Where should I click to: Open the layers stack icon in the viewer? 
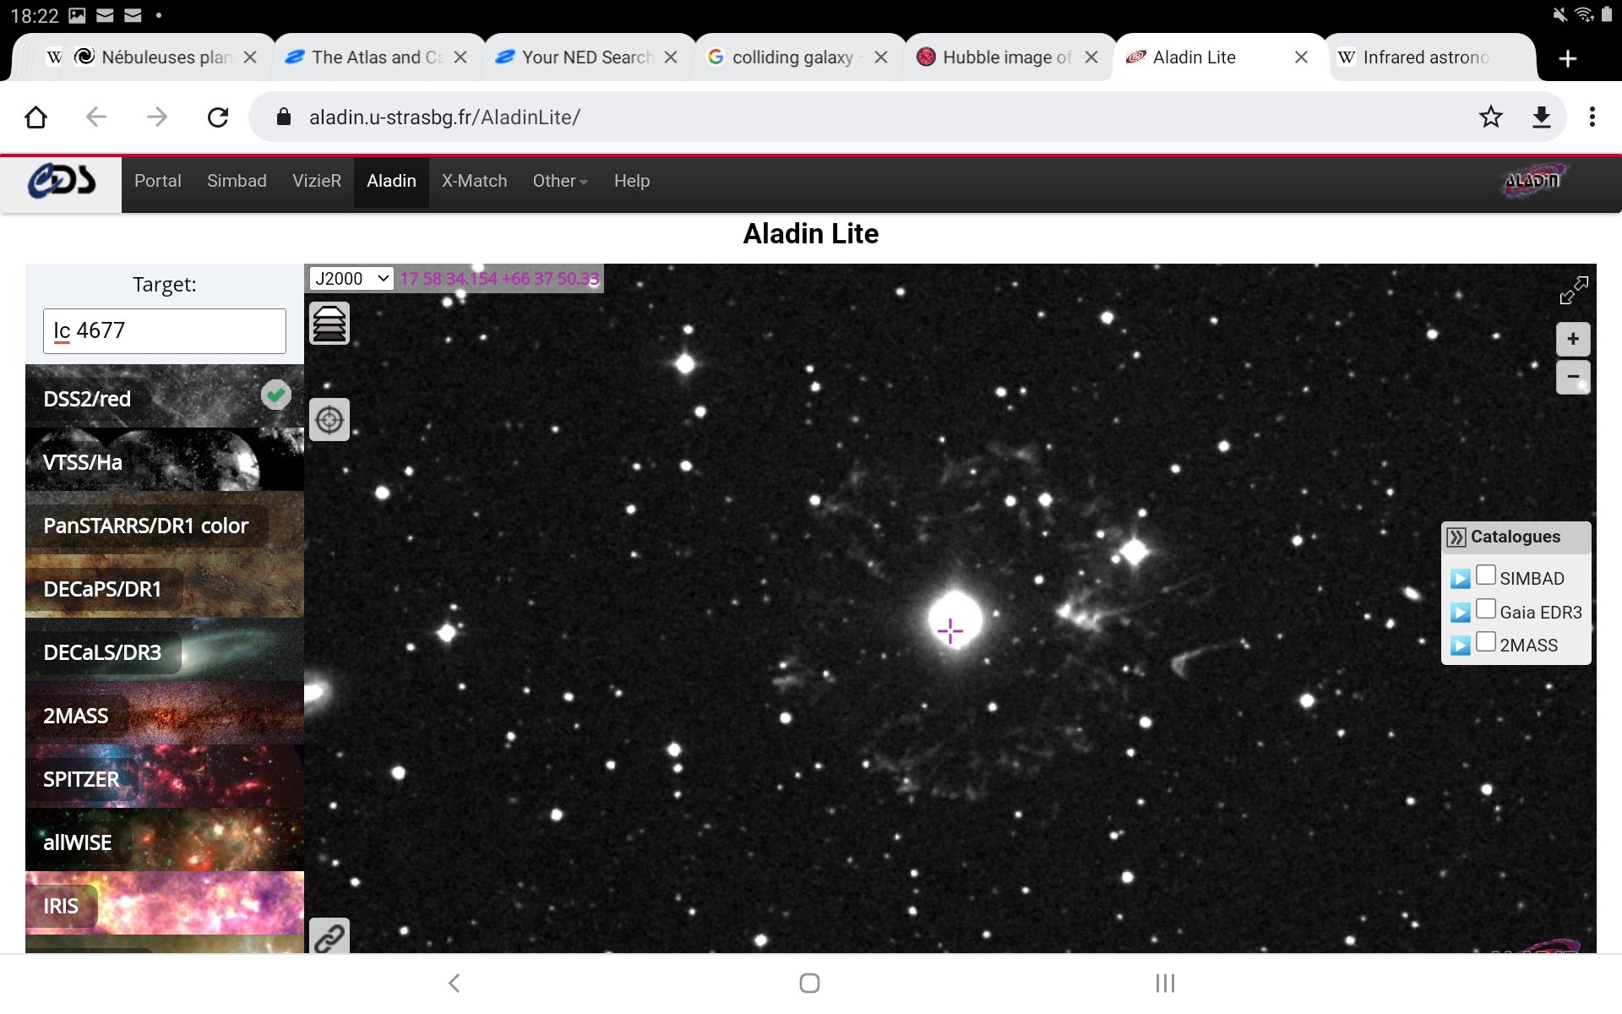pyautogui.click(x=329, y=324)
